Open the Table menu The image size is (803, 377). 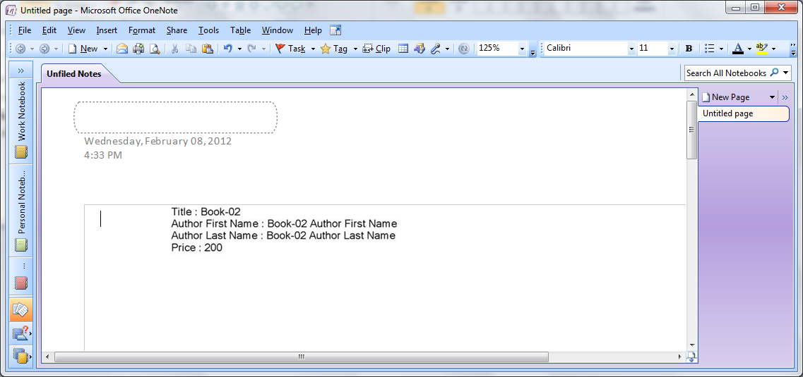tap(240, 30)
